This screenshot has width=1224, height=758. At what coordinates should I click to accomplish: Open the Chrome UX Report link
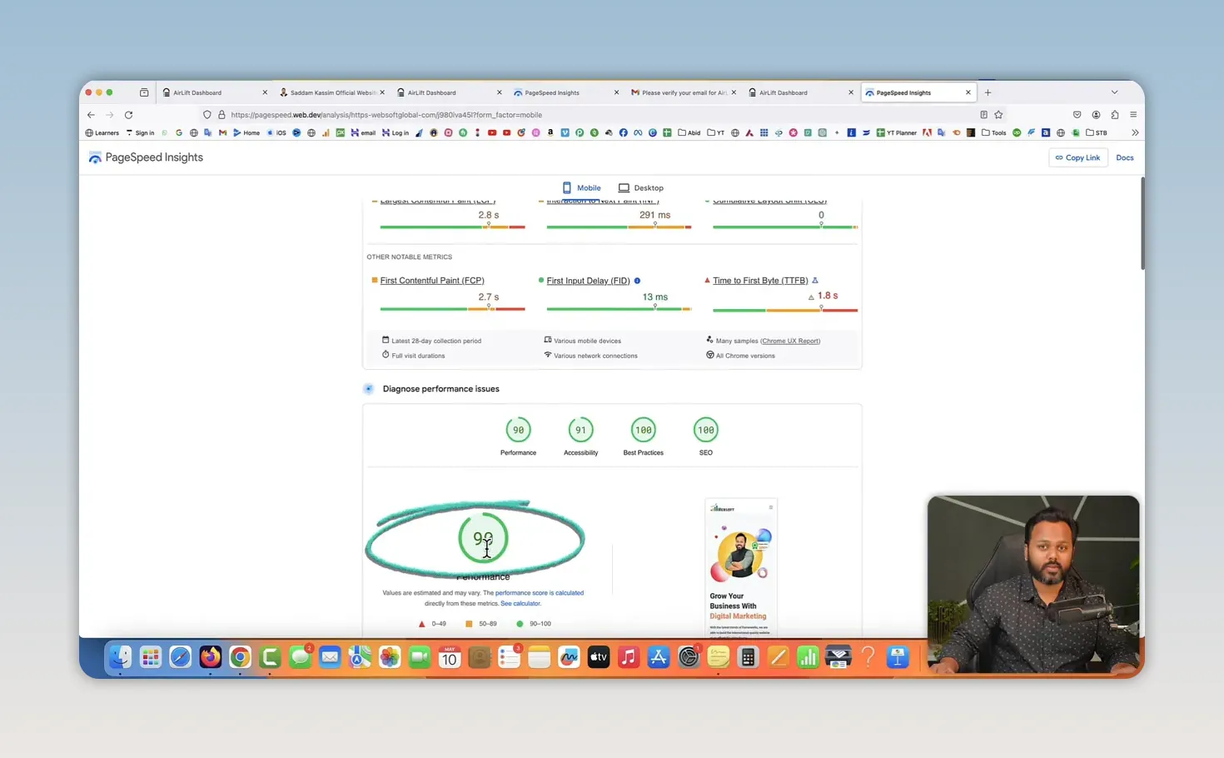point(790,341)
